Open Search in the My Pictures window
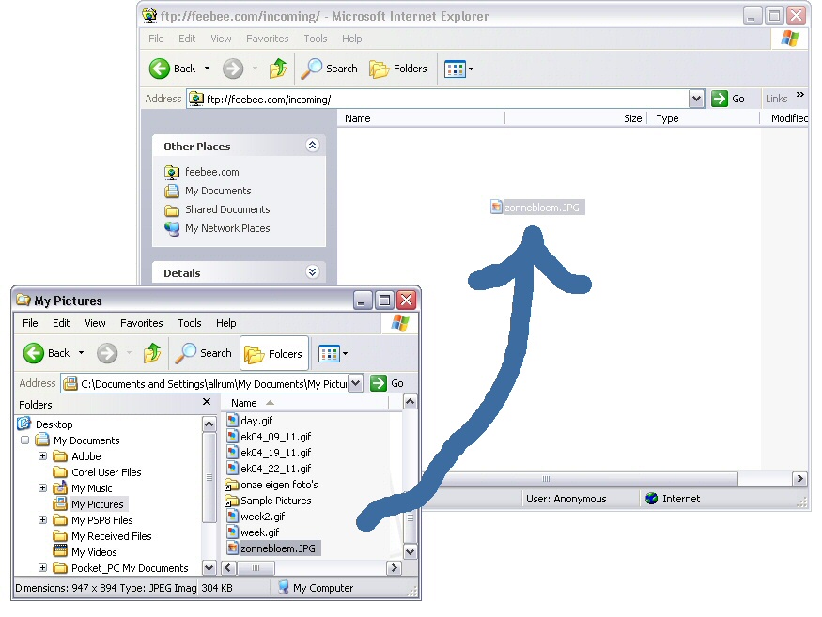 [204, 353]
